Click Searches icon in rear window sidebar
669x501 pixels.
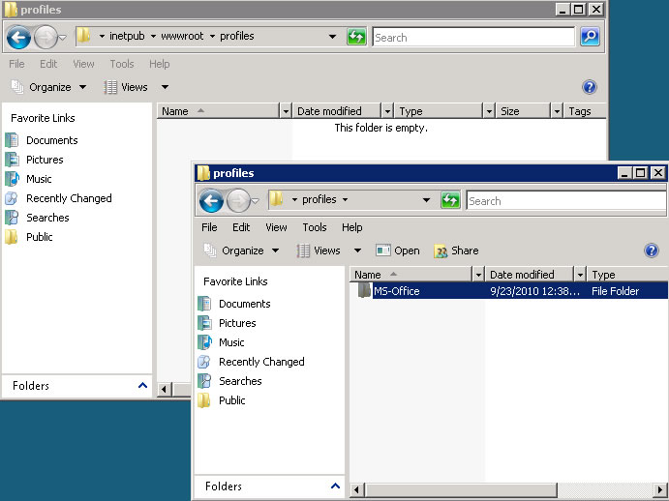click(12, 218)
